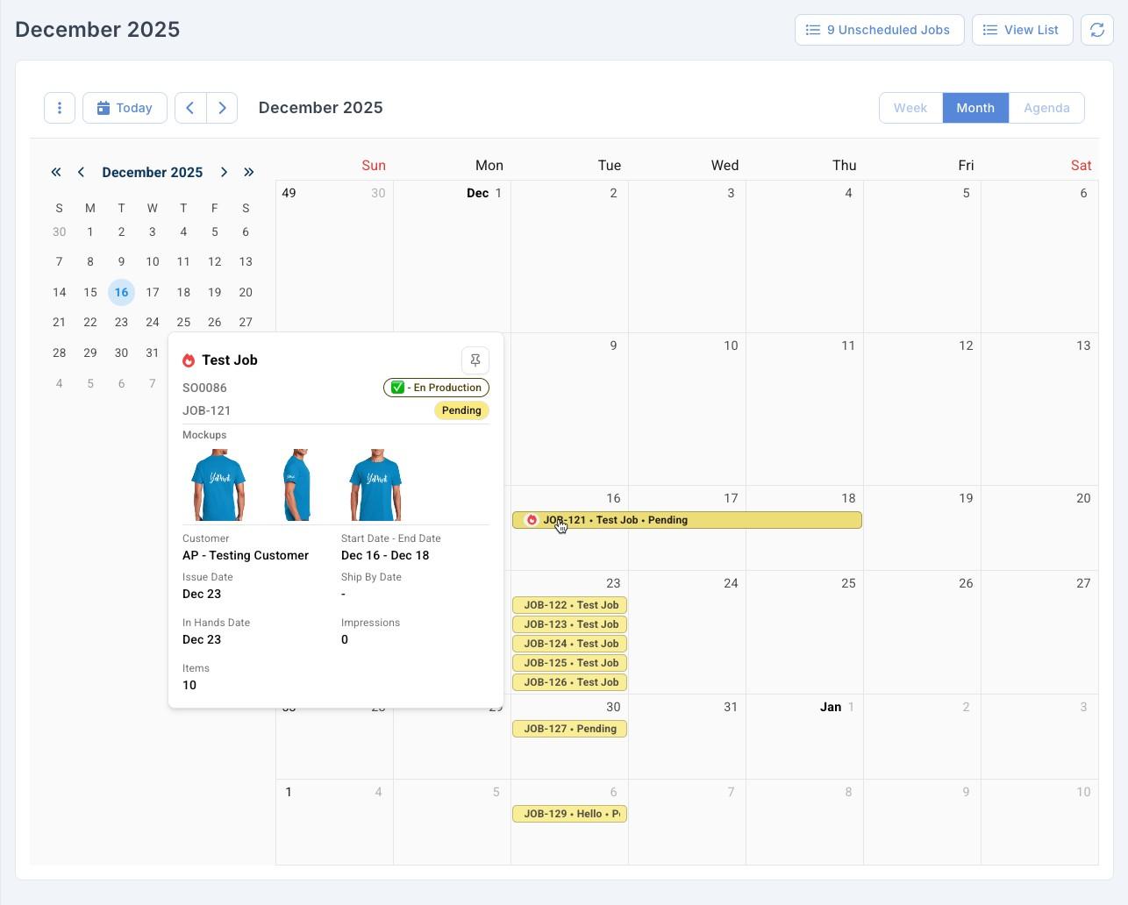Click mini calendar next month arrow
The image size is (1128, 905).
(224, 173)
